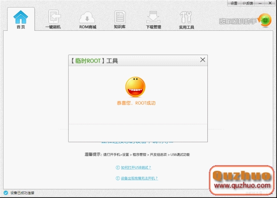Open the 实用工具 tab

tap(186, 20)
